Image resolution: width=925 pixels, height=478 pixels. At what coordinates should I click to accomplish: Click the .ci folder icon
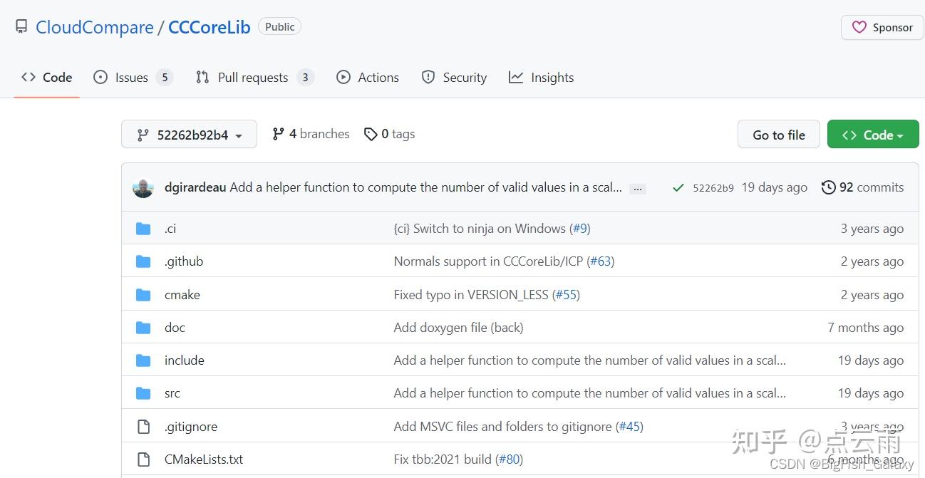[143, 229]
